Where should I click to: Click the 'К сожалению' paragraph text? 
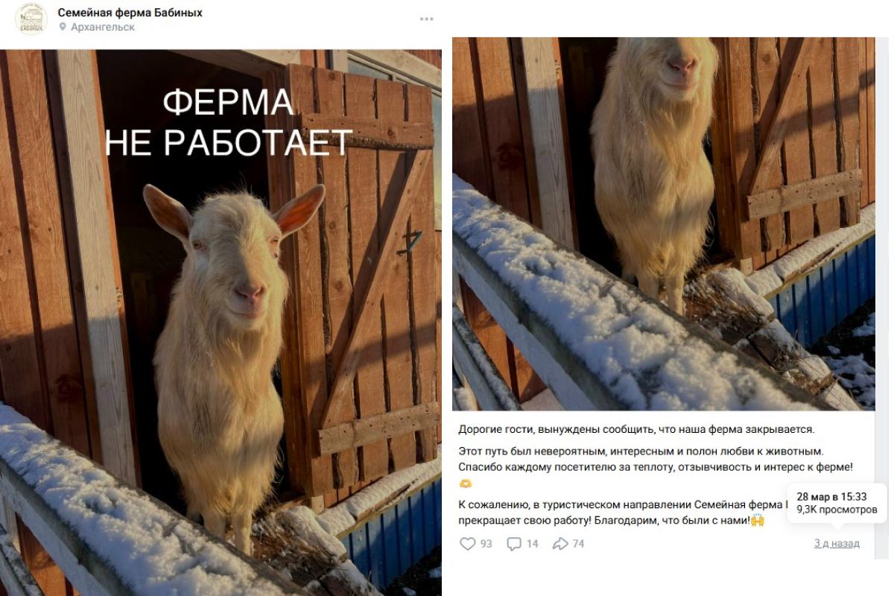point(622,513)
